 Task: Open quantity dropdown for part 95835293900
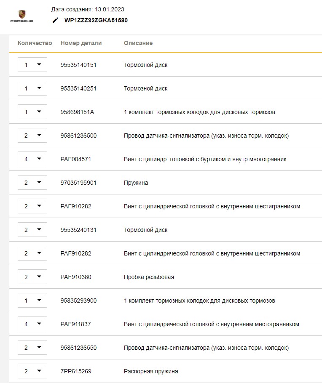tap(32, 301)
